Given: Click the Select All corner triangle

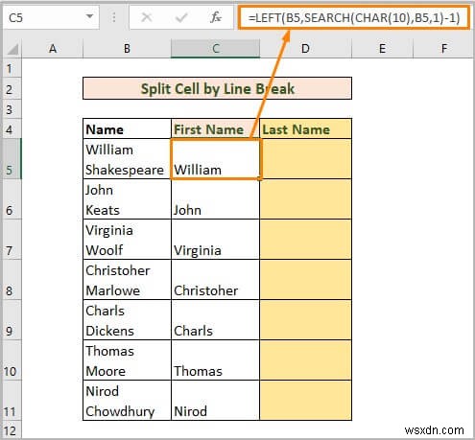Looking at the screenshot, I should pyautogui.click(x=12, y=49).
